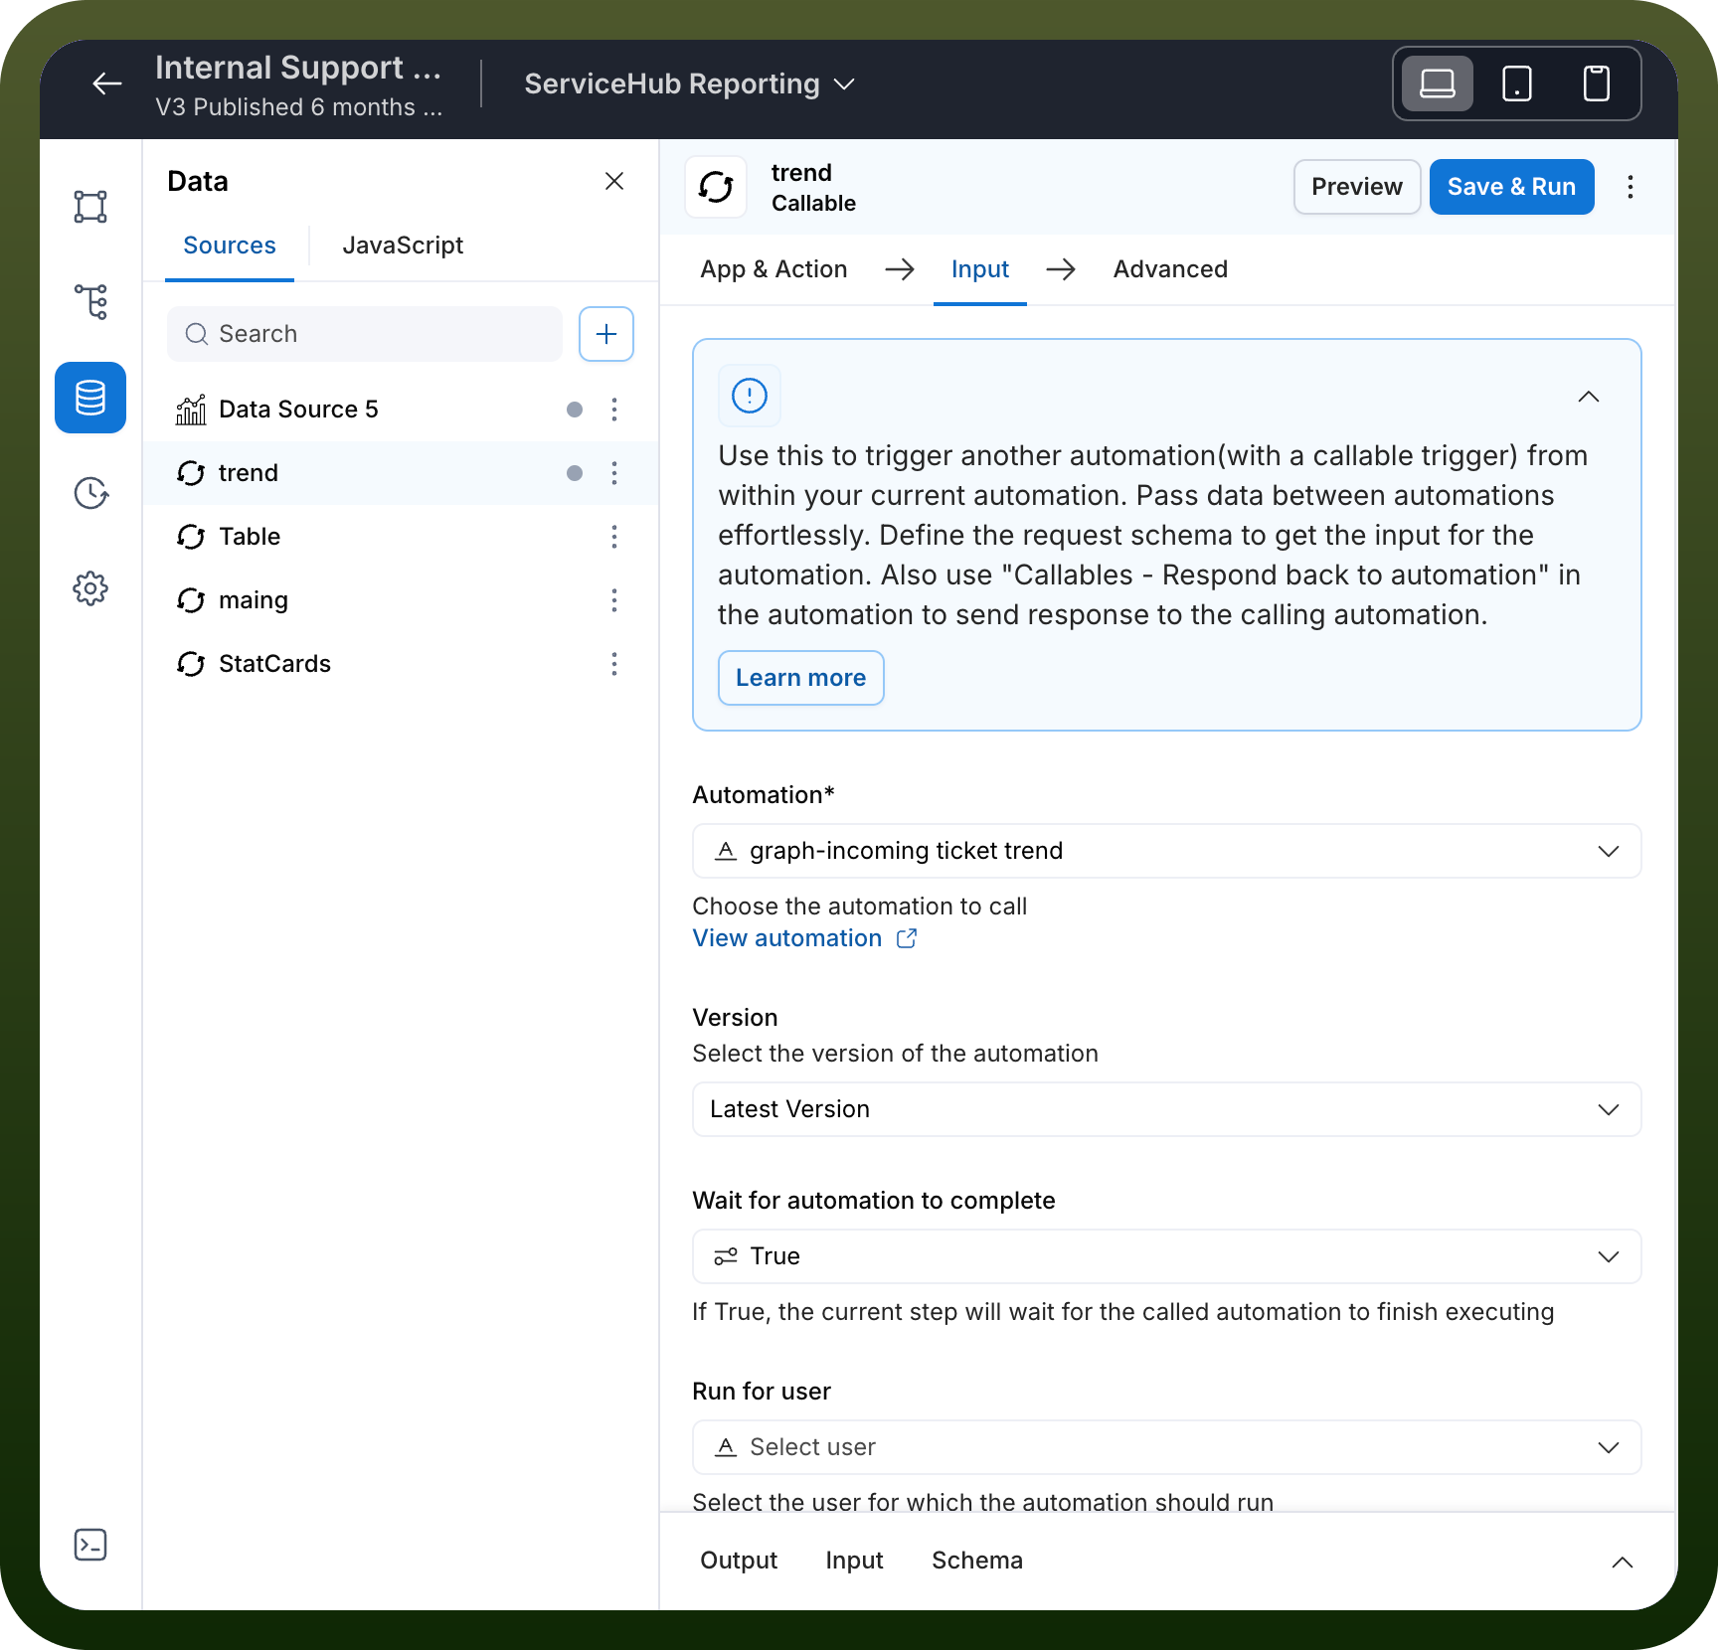Open the external link icon by View automation
The width and height of the screenshot is (1718, 1650).
[x=907, y=938]
